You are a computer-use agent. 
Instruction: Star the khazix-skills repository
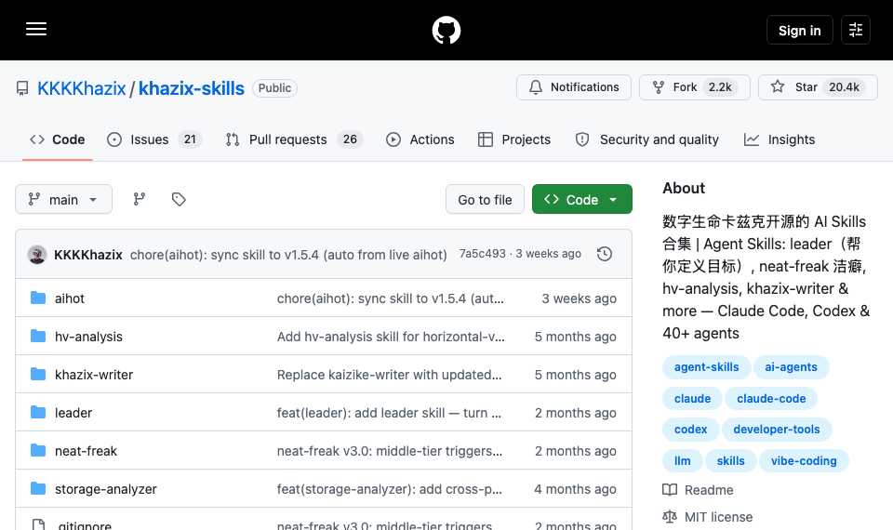(x=818, y=87)
